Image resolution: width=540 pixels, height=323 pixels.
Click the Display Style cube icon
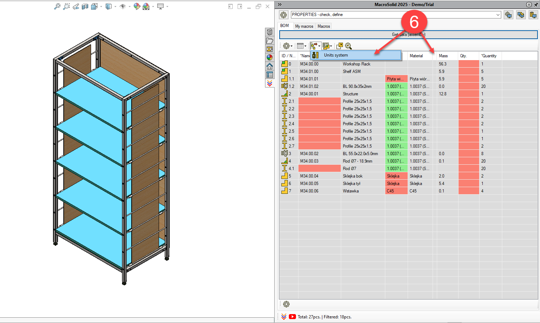(x=108, y=6)
